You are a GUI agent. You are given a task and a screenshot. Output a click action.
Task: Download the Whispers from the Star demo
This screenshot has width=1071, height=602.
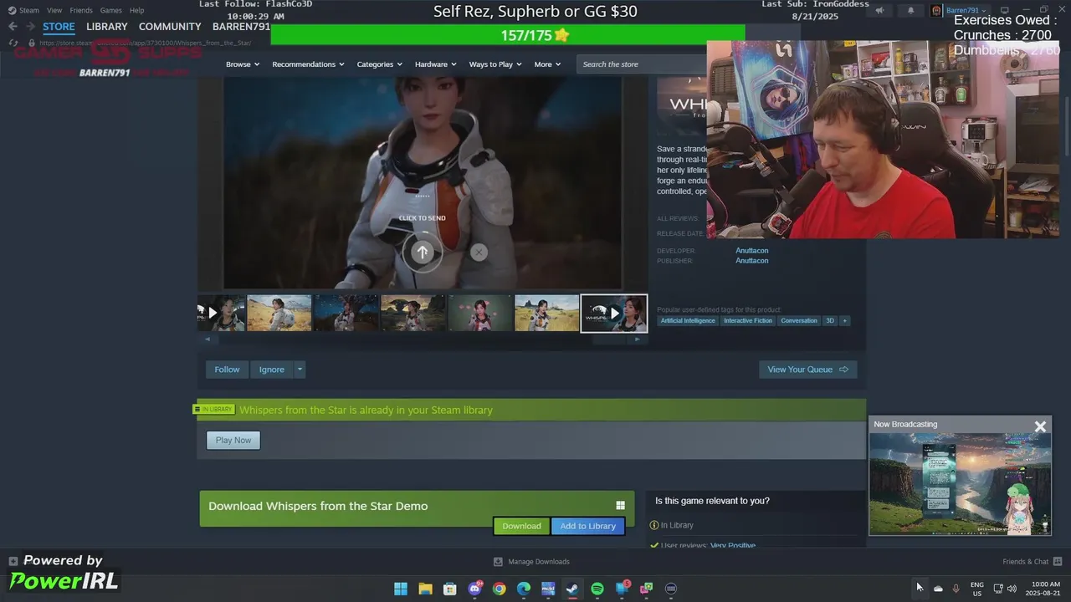click(521, 526)
